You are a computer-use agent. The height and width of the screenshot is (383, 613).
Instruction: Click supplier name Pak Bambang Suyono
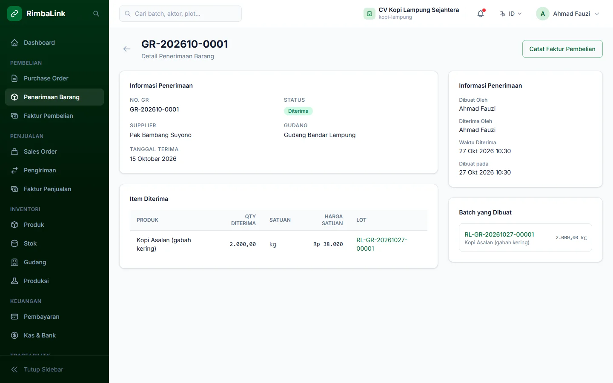click(x=160, y=135)
